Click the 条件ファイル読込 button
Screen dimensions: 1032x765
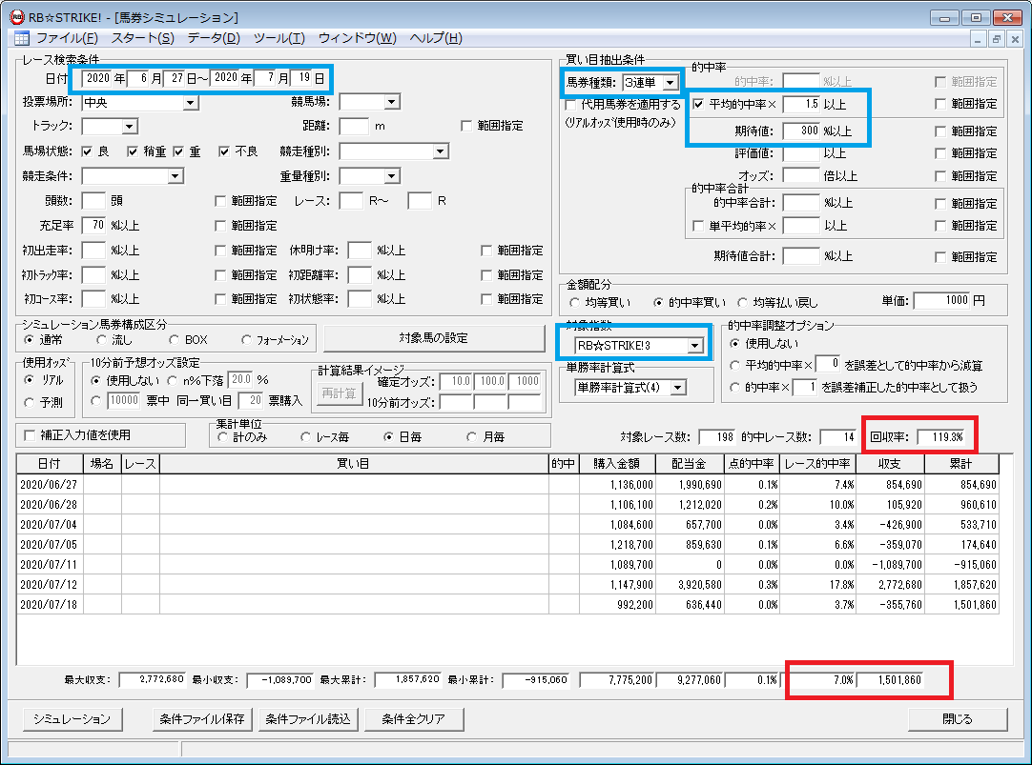[308, 719]
